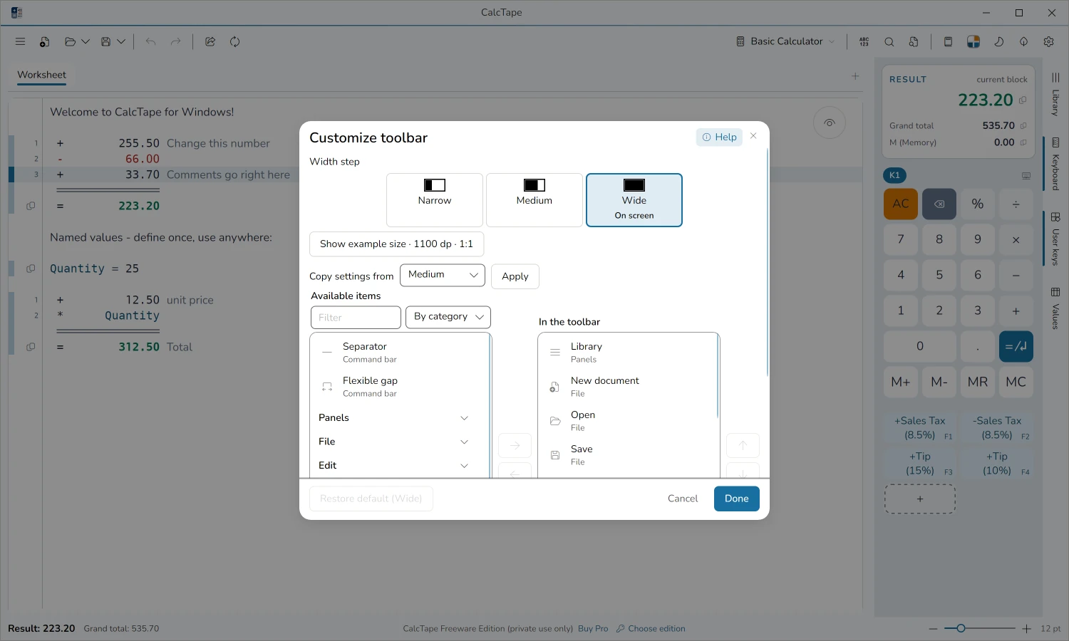Open search with the magnifier icon

[889, 41]
